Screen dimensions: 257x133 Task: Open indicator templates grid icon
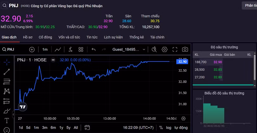tap(81, 49)
